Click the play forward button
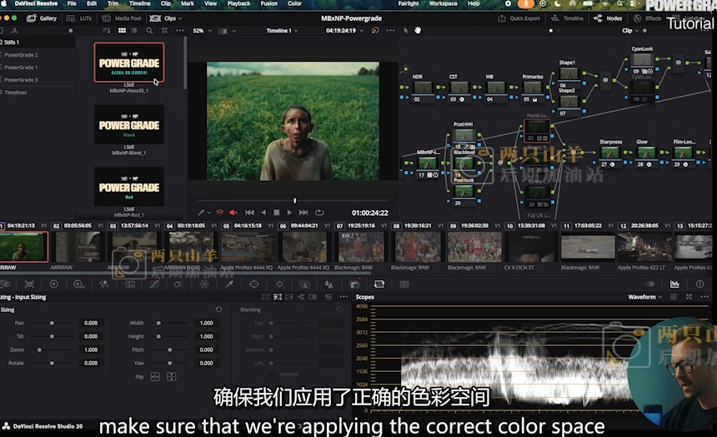 289,213
